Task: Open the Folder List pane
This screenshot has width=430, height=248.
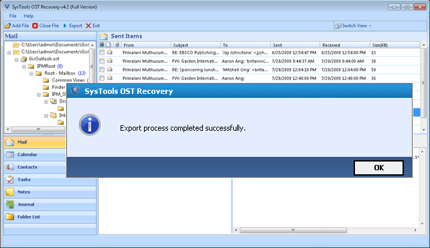Action: [50, 216]
